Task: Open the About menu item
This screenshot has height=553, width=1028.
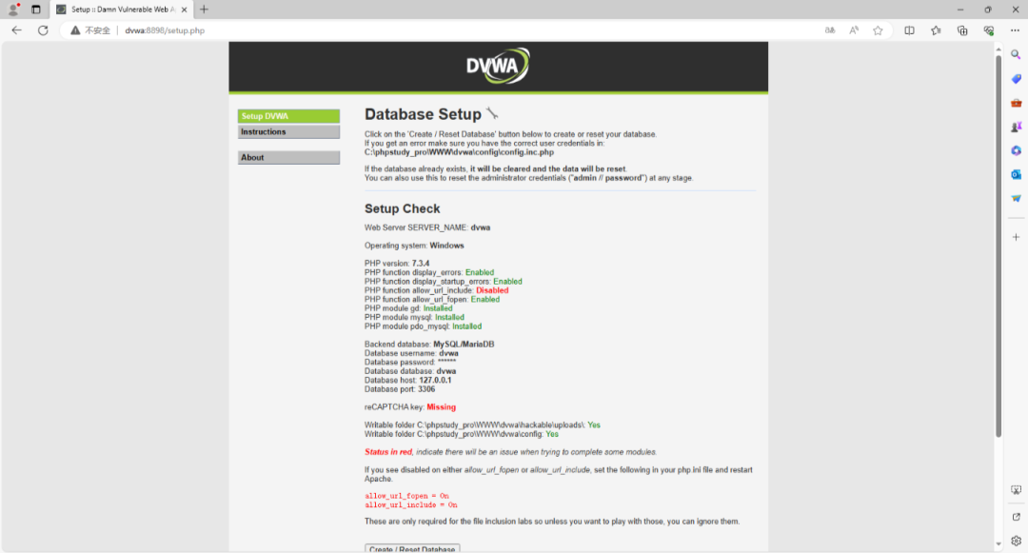Action: click(x=288, y=157)
